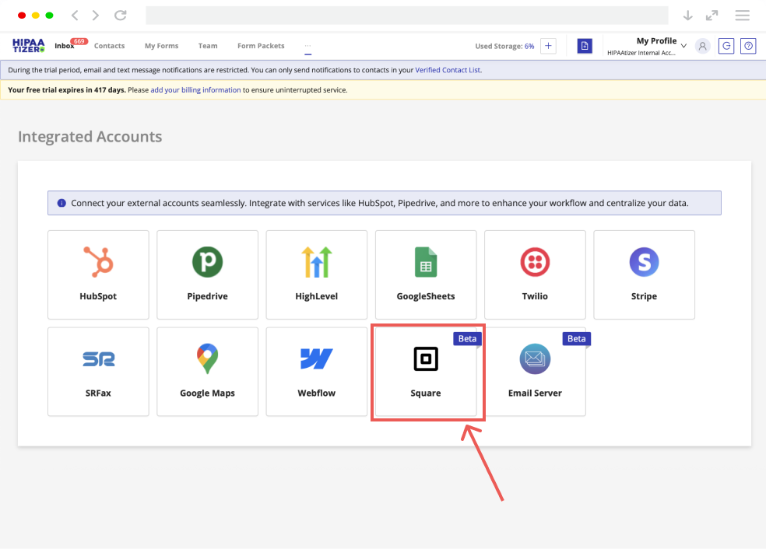Viewport: 766px width, 549px height.
Task: Click the HIPAAtizer logo
Action: coord(28,45)
